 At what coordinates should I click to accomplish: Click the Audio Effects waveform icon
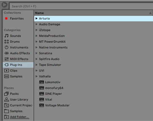(x=6, y=53)
